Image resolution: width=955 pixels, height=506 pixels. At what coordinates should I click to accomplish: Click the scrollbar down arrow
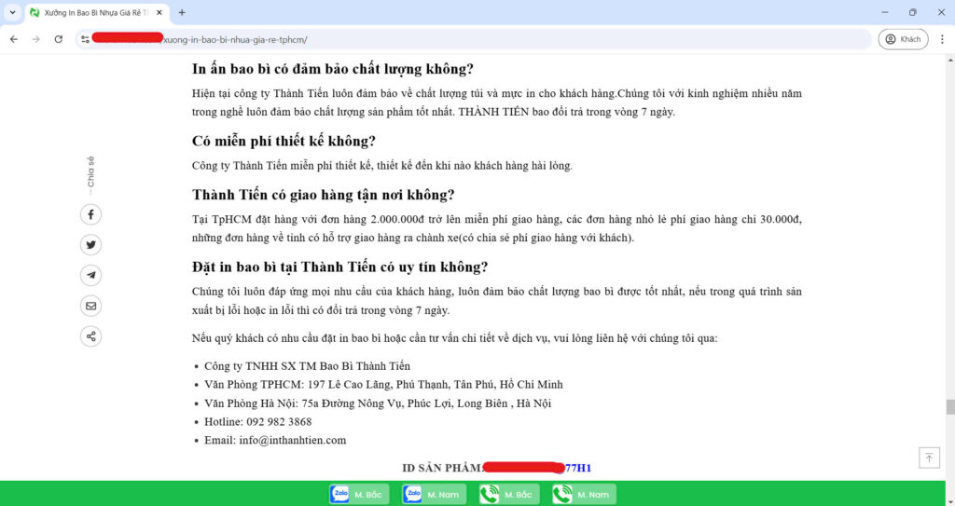pos(950,500)
